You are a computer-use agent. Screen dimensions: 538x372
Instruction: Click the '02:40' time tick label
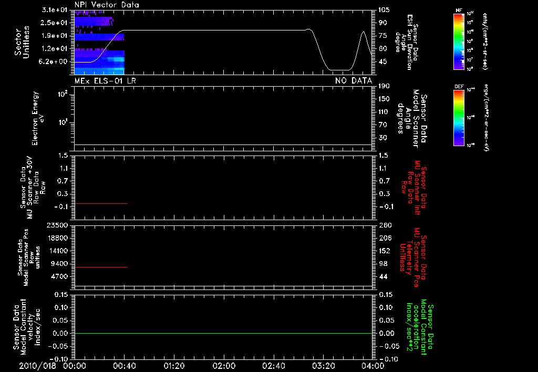[273, 366]
